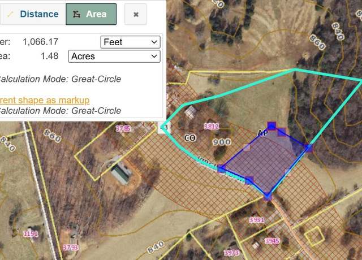Screen dimensions: 362x260
Task: Click the faint midpoint handle on southeast edge
Action: (288, 172)
